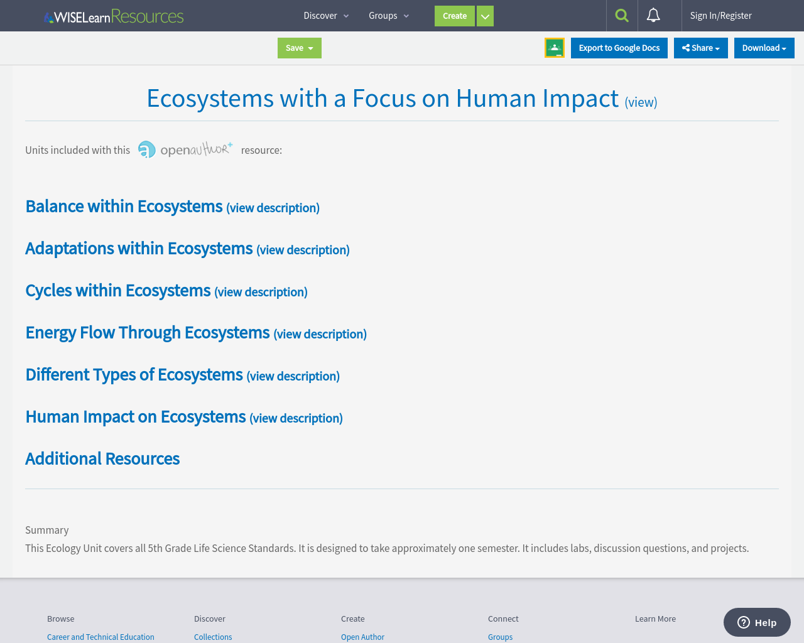Open the Help chat widget
The height and width of the screenshot is (643, 804).
[x=756, y=622]
